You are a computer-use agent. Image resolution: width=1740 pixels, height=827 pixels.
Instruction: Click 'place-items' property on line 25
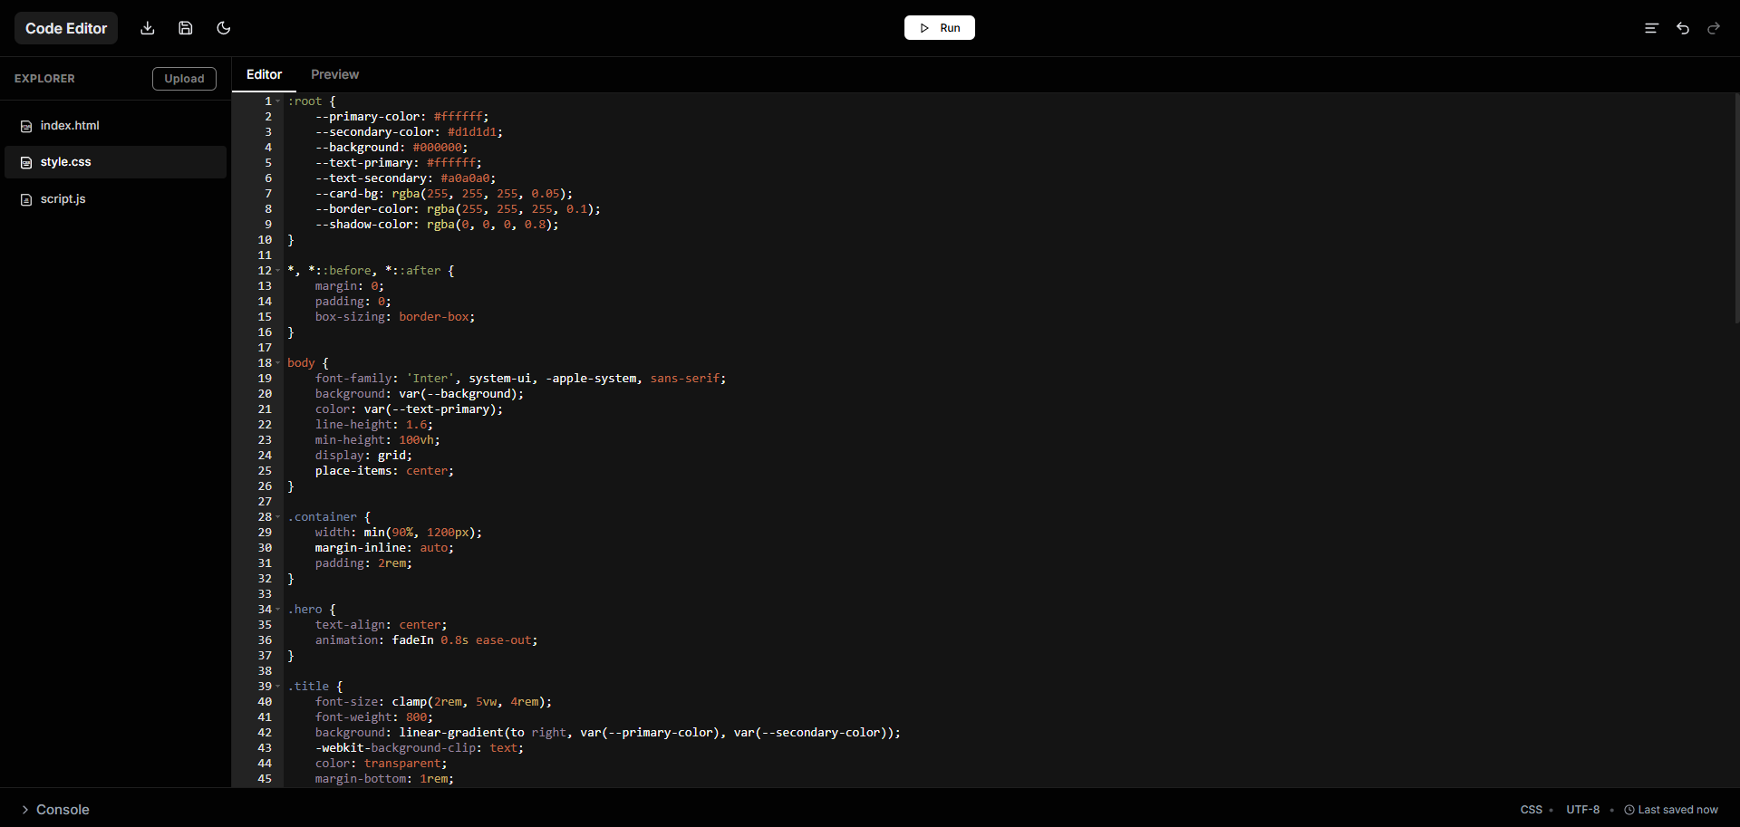click(353, 471)
